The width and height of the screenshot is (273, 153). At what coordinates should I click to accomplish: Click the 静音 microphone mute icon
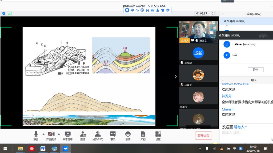pos(36,134)
